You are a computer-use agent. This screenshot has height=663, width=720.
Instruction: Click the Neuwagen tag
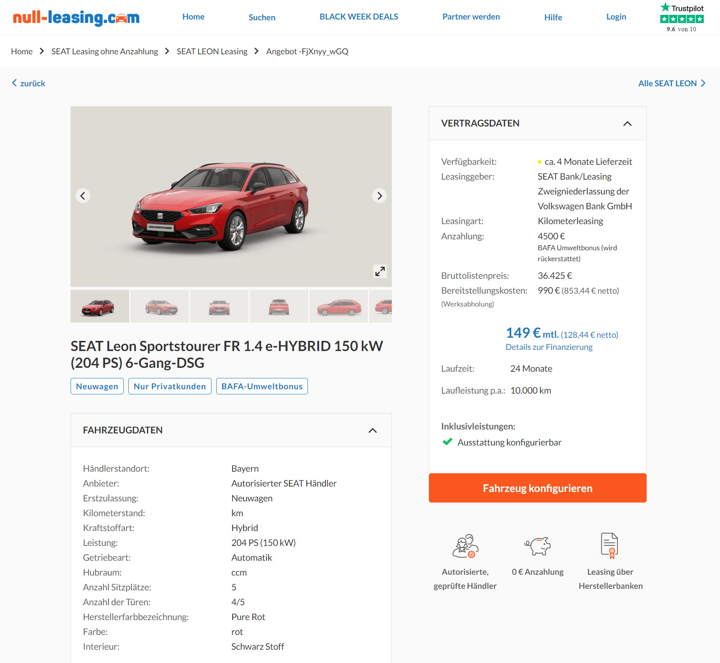click(x=97, y=386)
